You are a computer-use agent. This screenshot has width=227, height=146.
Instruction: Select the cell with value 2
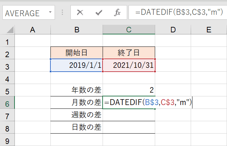coord(129,90)
